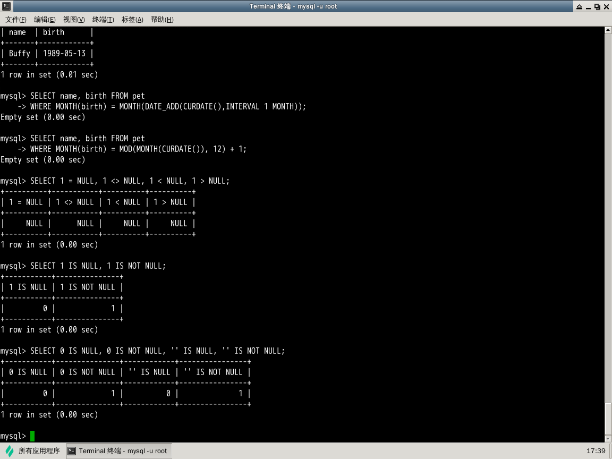Open the 文件(F) menu
Screen dimensions: 612x476
[16, 20]
